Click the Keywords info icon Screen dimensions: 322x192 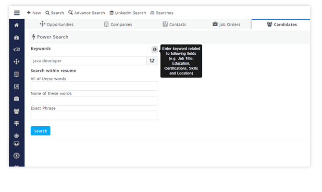click(155, 49)
